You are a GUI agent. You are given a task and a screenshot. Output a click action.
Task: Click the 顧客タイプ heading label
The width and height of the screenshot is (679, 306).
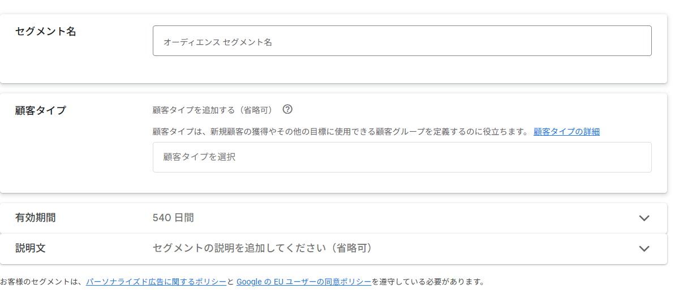41,110
